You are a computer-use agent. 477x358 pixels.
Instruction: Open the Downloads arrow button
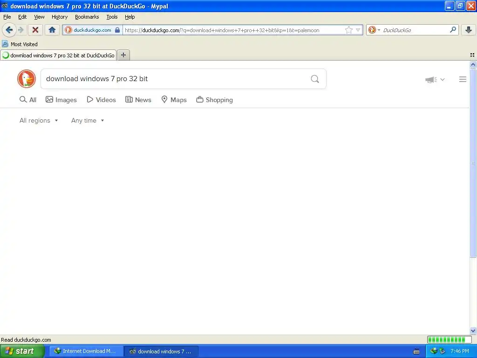[469, 30]
